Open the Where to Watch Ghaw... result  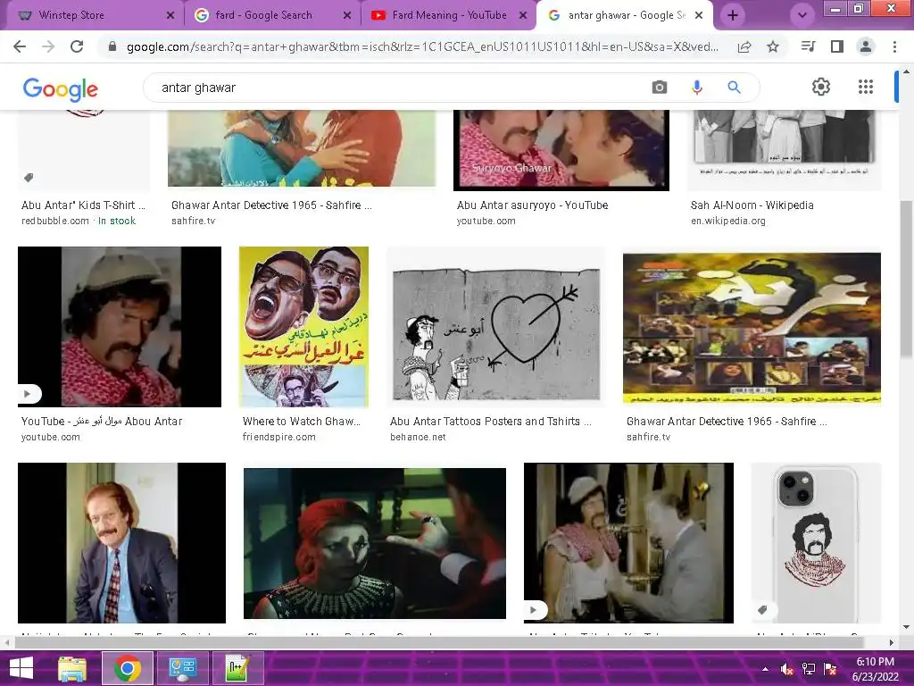pyautogui.click(x=302, y=422)
